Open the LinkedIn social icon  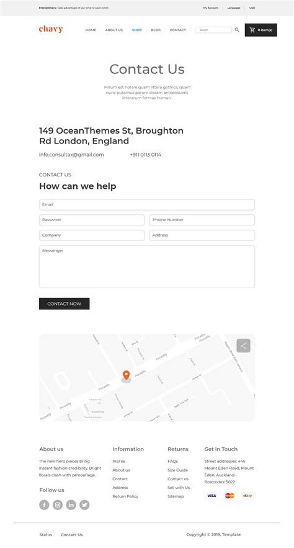(71, 505)
